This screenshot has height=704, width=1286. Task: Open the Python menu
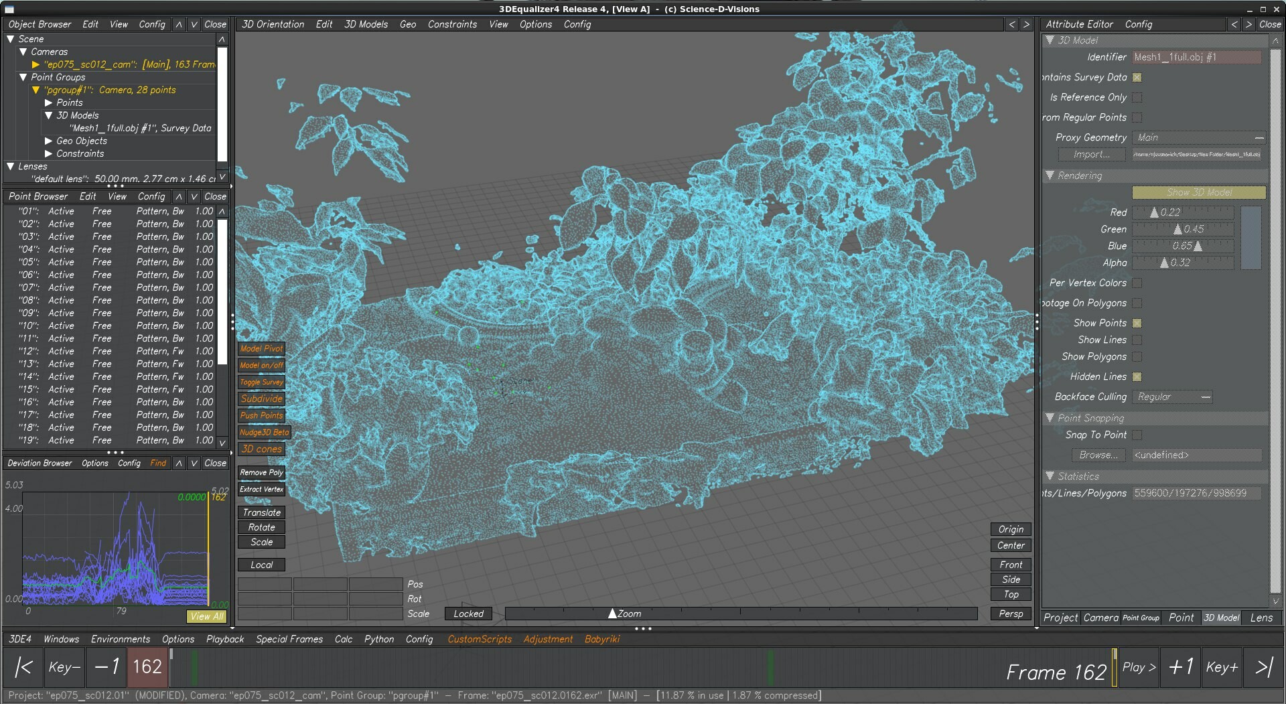coord(379,639)
